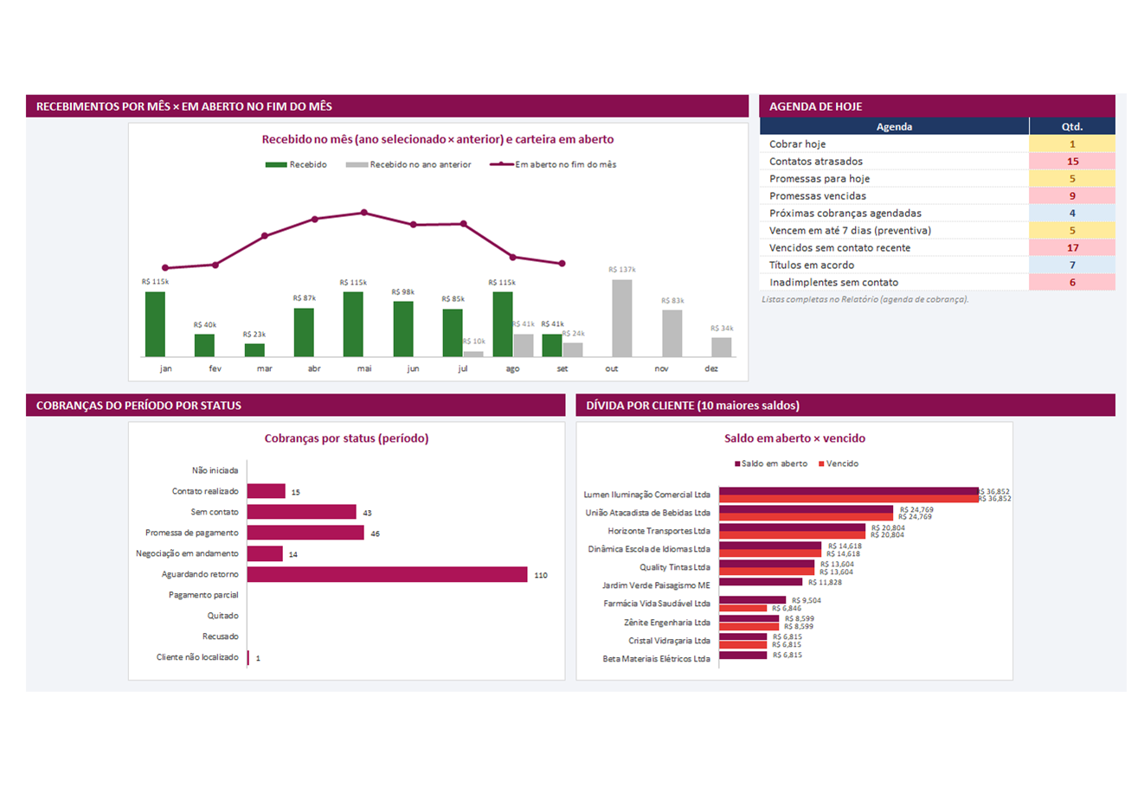Click the gray previous-year bar for nov
Screen dimensions: 1144x786
672,334
